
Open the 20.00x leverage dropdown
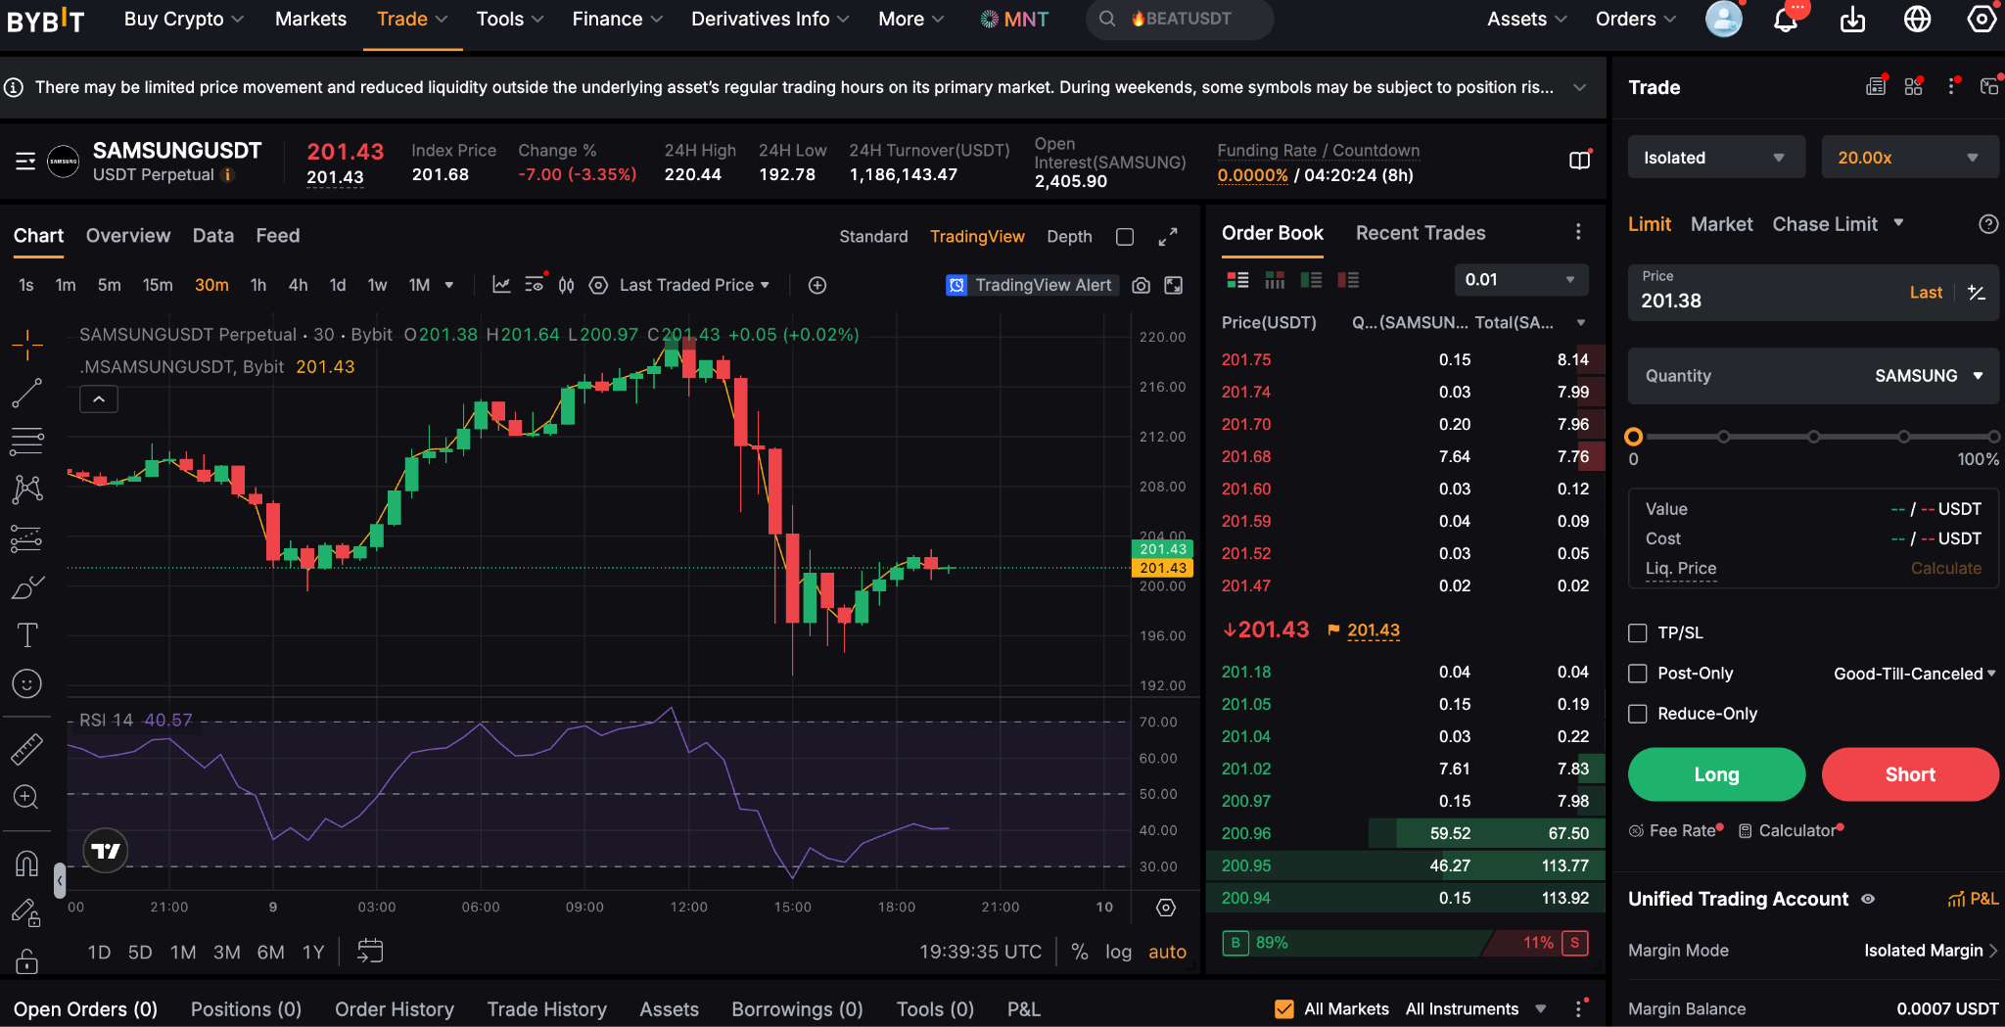tap(1910, 158)
